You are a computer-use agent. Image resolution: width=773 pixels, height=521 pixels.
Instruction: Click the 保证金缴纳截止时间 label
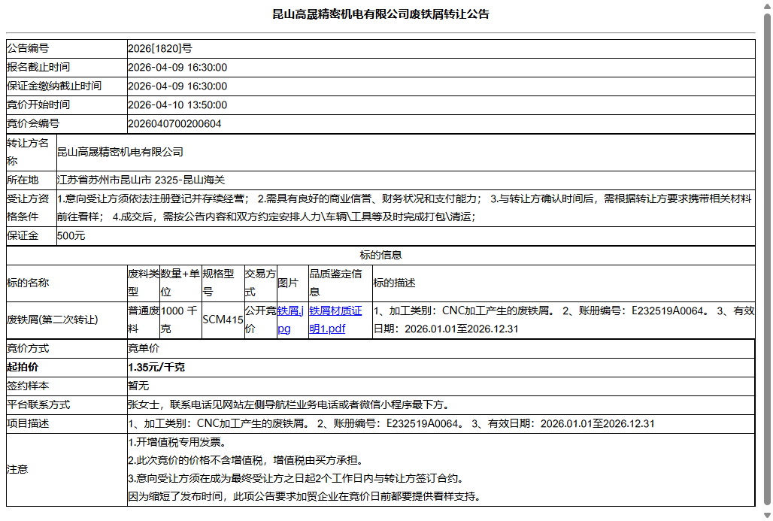click(53, 86)
